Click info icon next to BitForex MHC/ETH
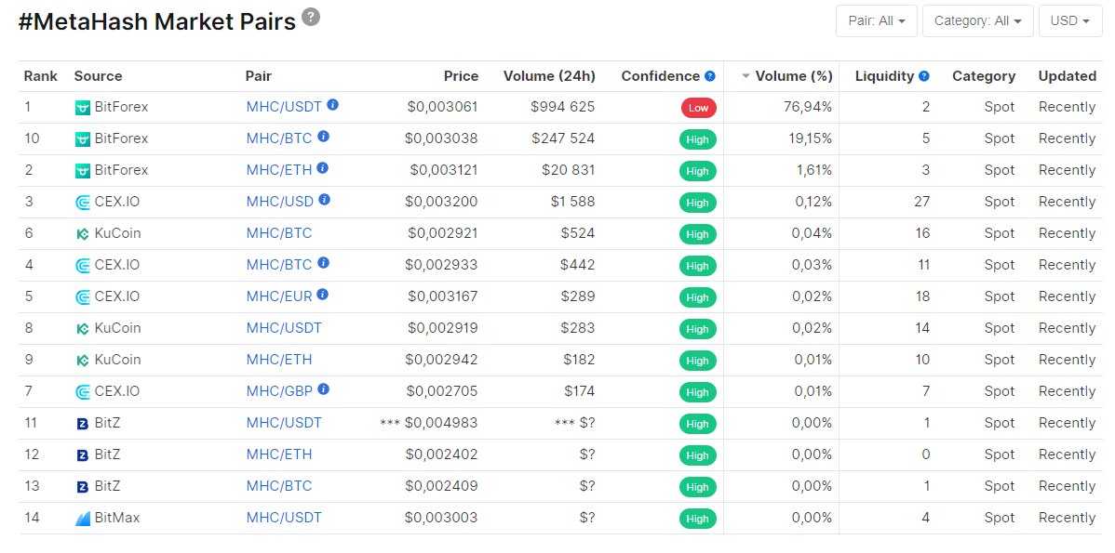 coord(322,167)
